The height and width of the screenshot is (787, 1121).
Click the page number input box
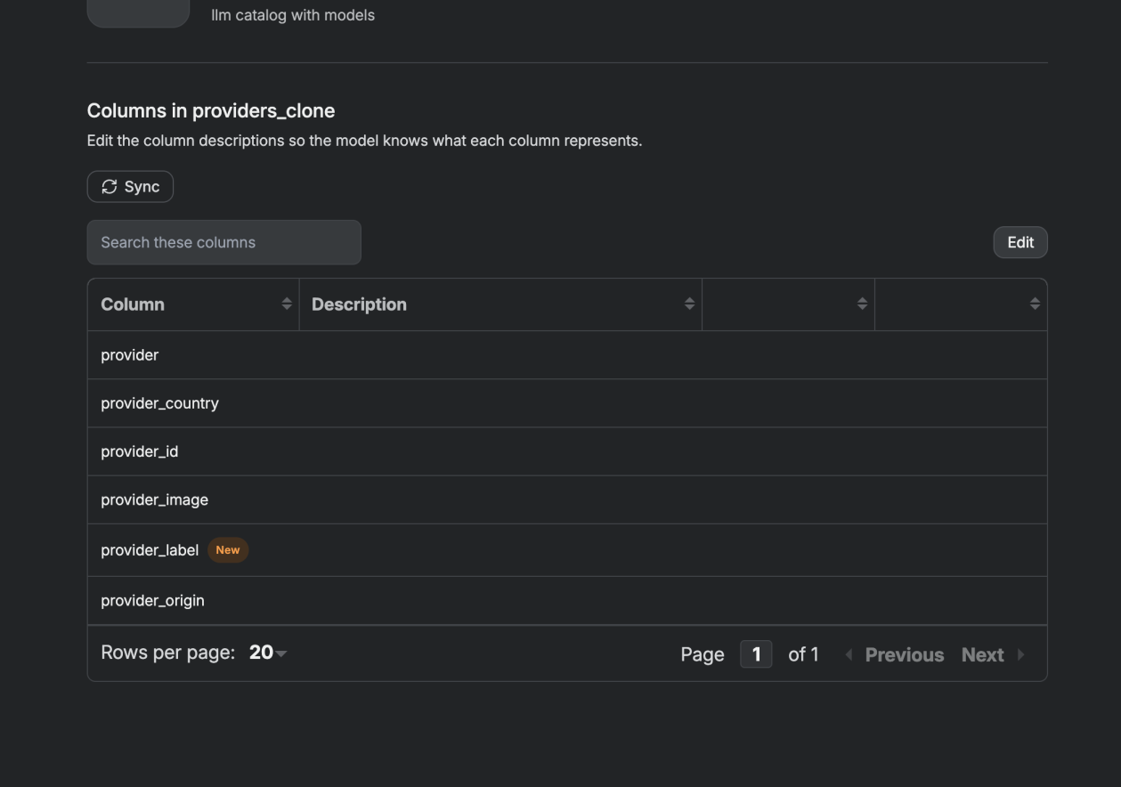click(756, 654)
